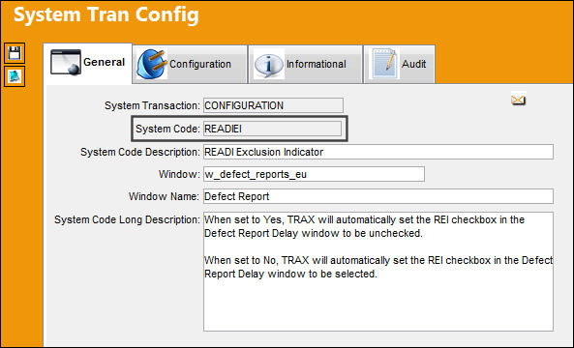The height and width of the screenshot is (348, 574).
Task: Click the System Code Long Description label
Action: click(127, 219)
